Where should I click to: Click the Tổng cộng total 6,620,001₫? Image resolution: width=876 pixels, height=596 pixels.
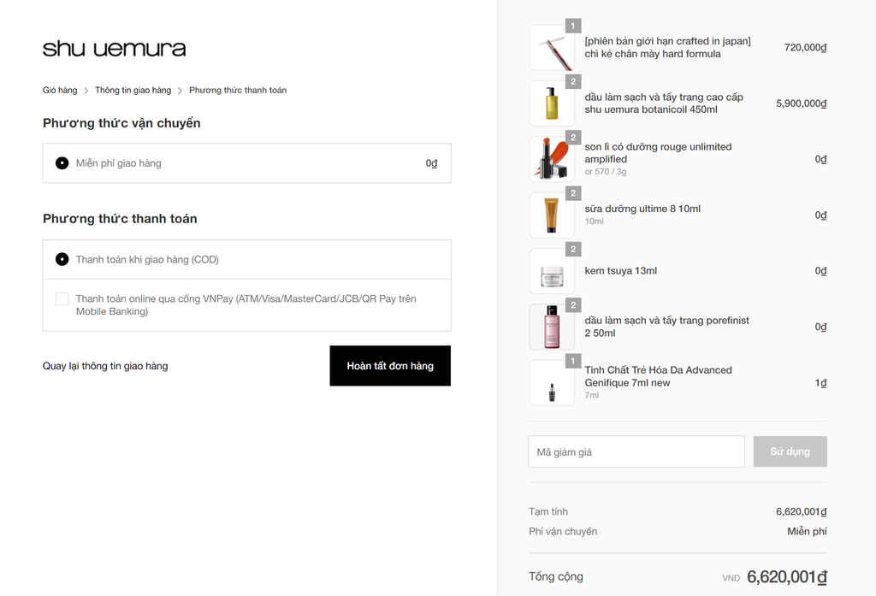(x=787, y=577)
